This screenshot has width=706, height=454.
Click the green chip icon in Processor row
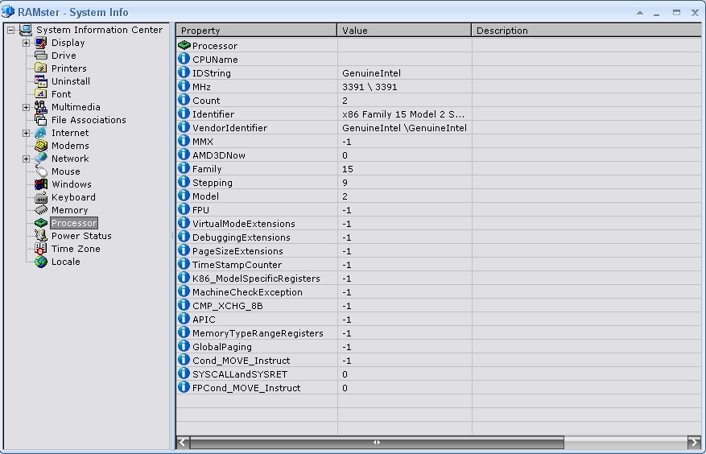click(184, 46)
